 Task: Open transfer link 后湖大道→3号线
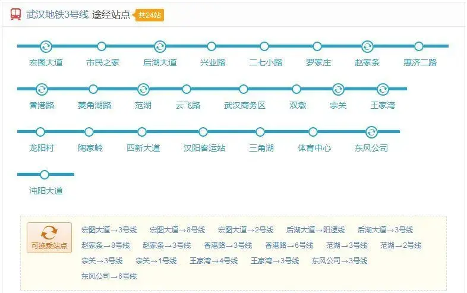tap(386, 230)
